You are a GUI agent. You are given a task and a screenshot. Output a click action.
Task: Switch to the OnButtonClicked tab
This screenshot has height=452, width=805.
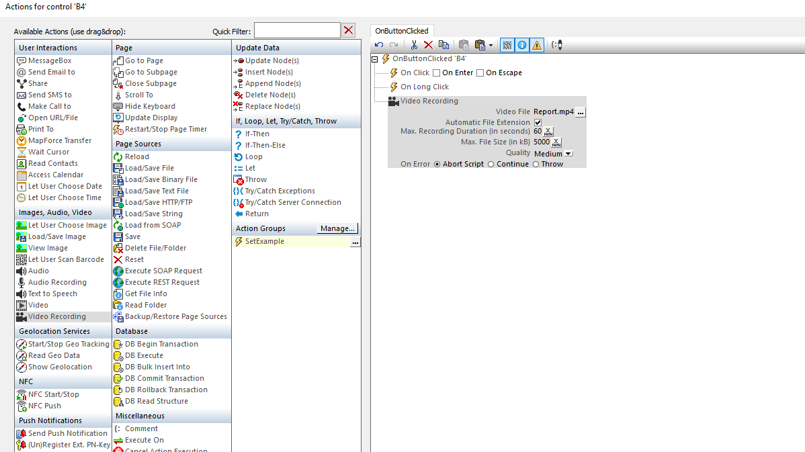[x=402, y=31]
